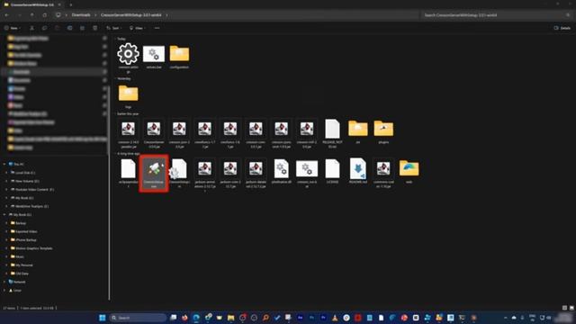Select the LICENSE file
576x324 pixels.
[332, 171]
